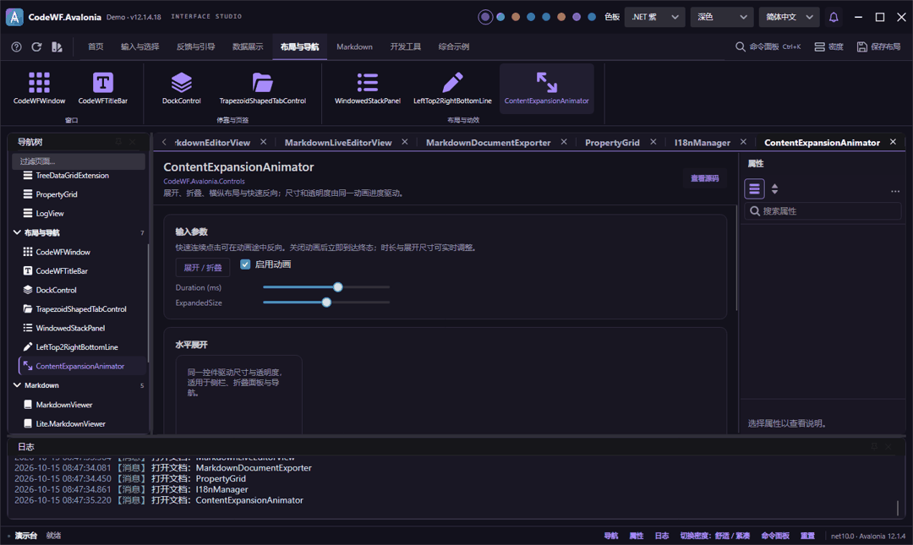Screen dimensions: 913x545
Task: Toggle the 启用动画 checkbox
Action: 245,264
